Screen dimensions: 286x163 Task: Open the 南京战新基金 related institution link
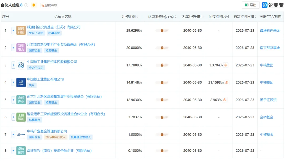(270, 48)
